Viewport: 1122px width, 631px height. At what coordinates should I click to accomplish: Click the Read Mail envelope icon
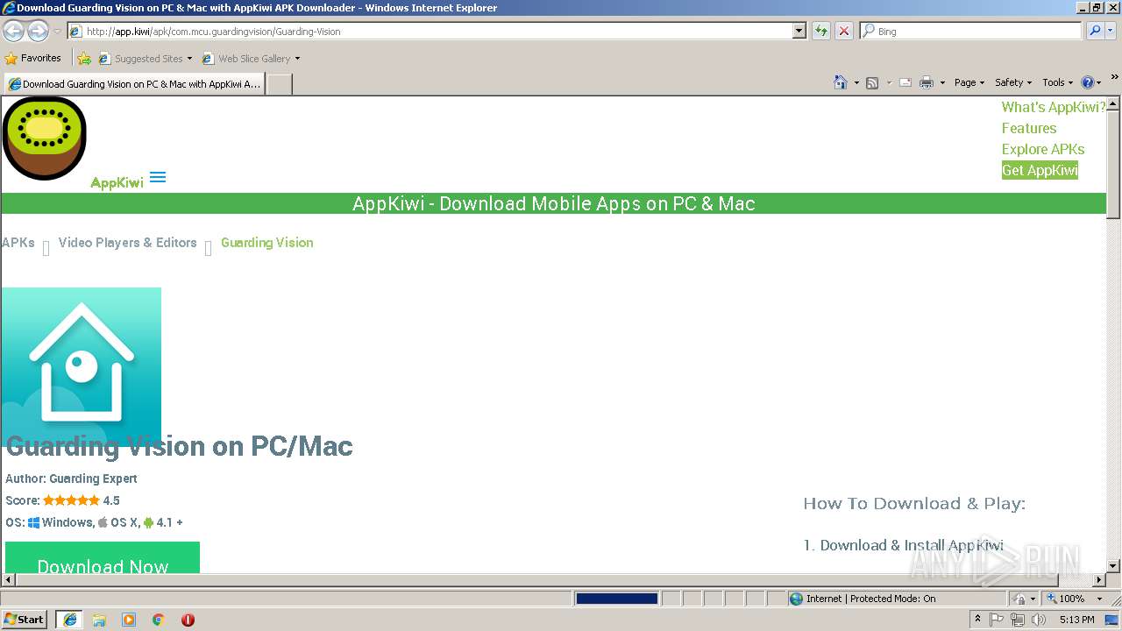point(905,82)
